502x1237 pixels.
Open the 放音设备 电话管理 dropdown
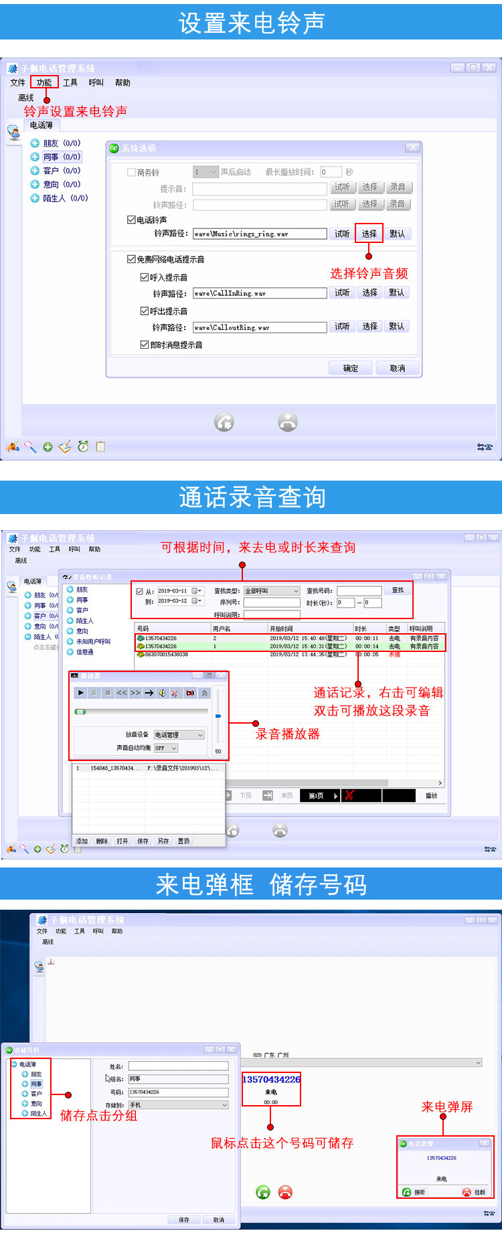[179, 735]
